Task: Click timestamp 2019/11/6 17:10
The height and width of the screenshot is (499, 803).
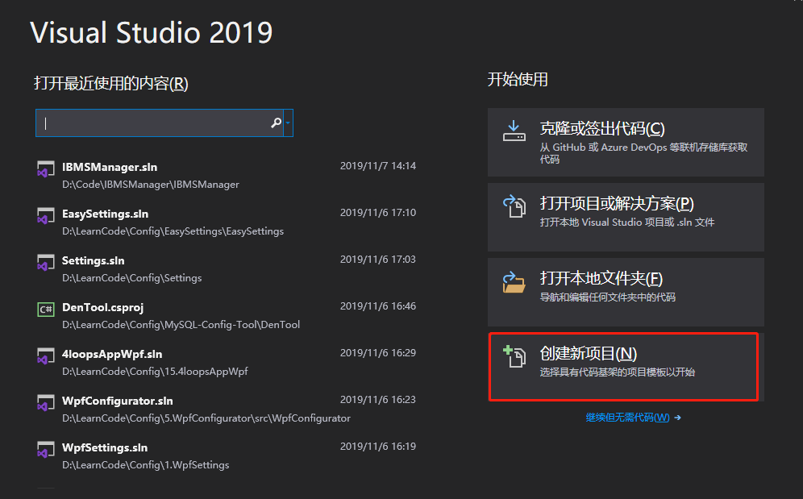Action: click(x=378, y=213)
